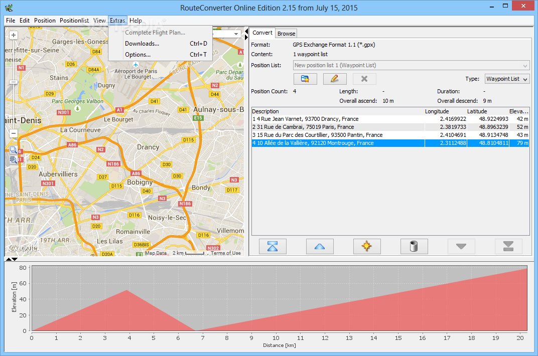Select row 1 4 Rue Jean Varnet, Drancy

click(390, 119)
